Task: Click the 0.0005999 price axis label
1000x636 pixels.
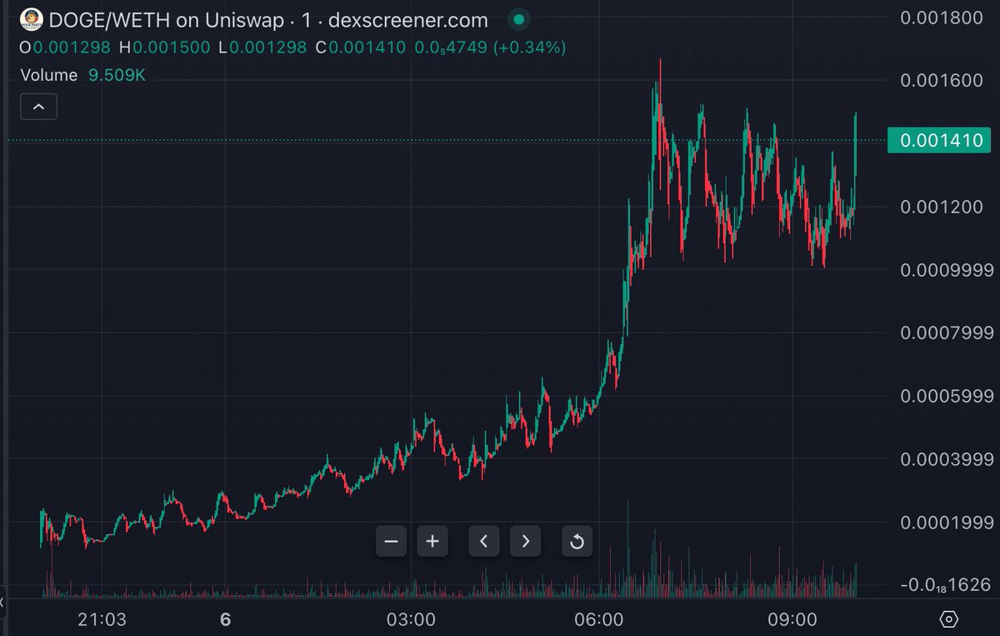Action: pyautogui.click(x=947, y=397)
